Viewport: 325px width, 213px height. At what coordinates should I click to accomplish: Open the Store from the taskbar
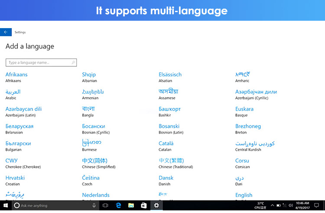click(143, 205)
